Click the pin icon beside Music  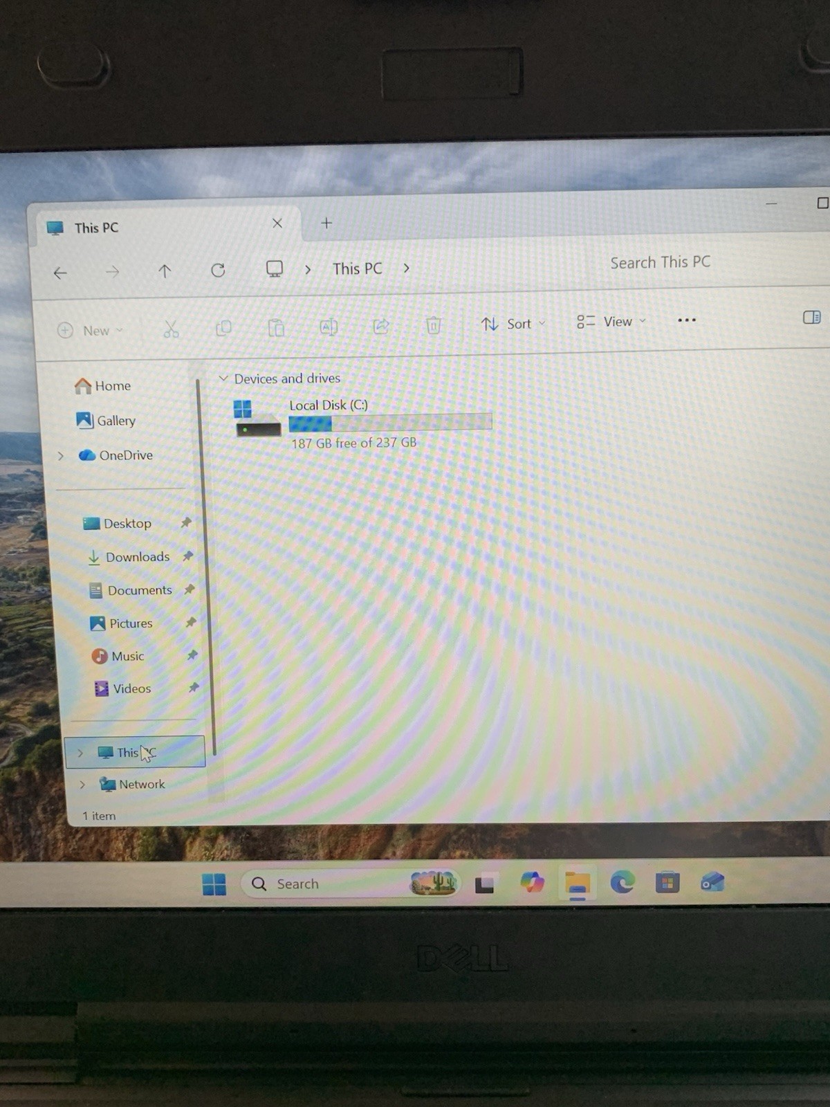tap(192, 655)
